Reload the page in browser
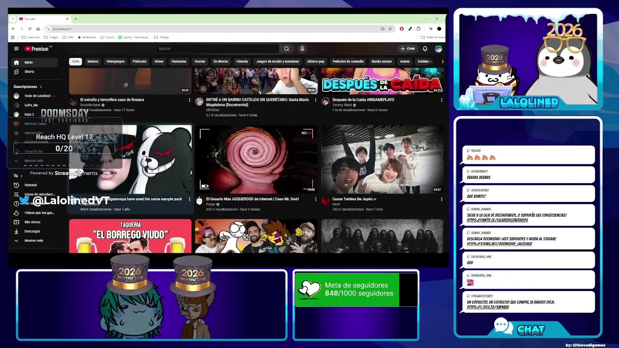 pyautogui.click(x=29, y=29)
